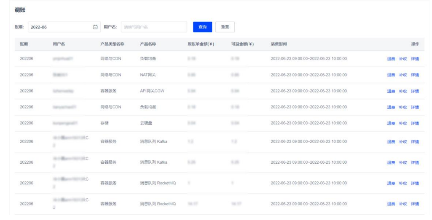
Task: Click the 存储 product type cell
Action: (105, 123)
